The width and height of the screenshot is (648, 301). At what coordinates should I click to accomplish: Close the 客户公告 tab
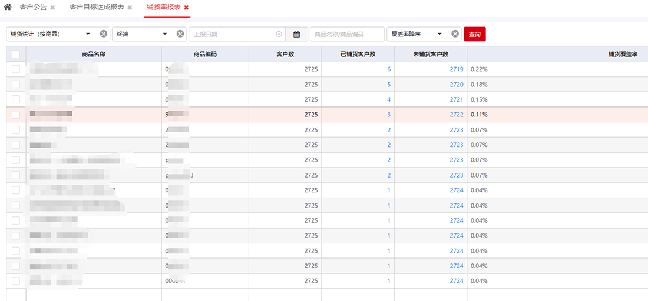(52, 8)
